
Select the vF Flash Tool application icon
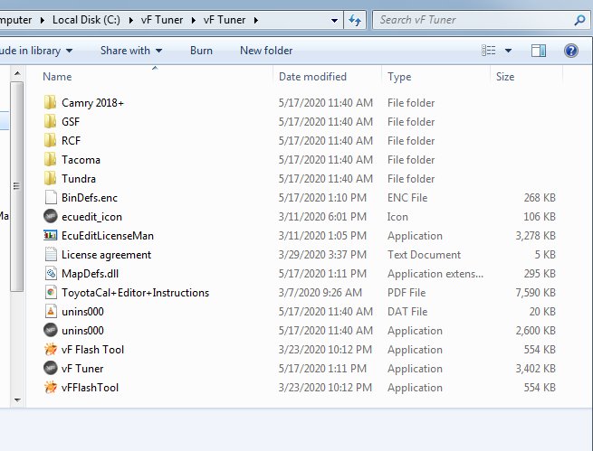click(x=51, y=350)
